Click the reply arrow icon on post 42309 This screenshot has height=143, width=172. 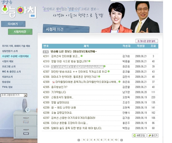(x=53, y=82)
